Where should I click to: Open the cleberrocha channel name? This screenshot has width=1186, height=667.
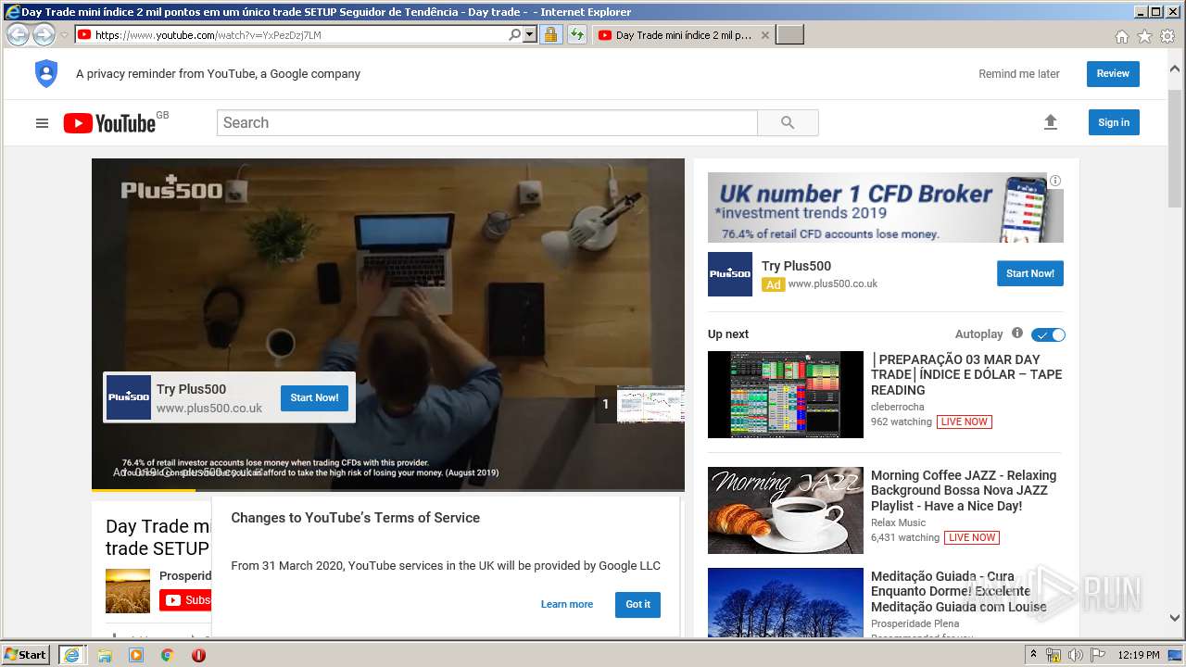(x=898, y=407)
